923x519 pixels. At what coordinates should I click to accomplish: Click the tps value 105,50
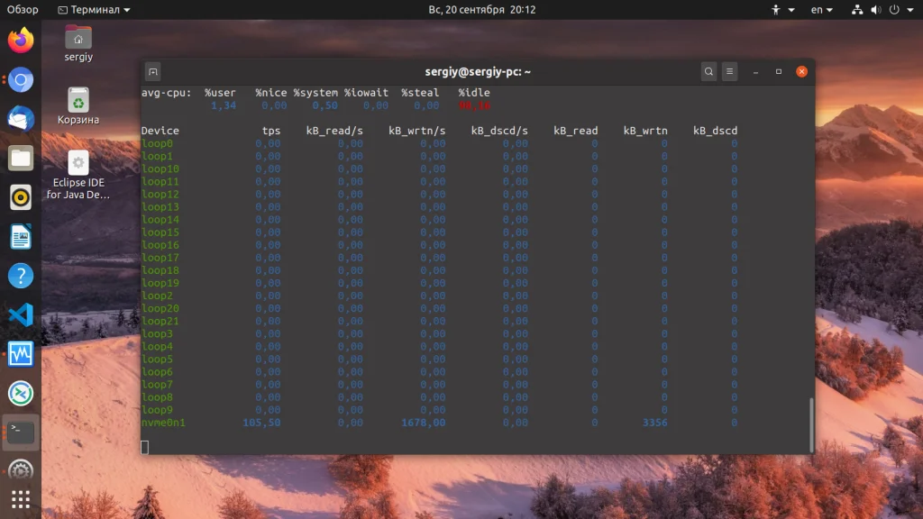261,423
